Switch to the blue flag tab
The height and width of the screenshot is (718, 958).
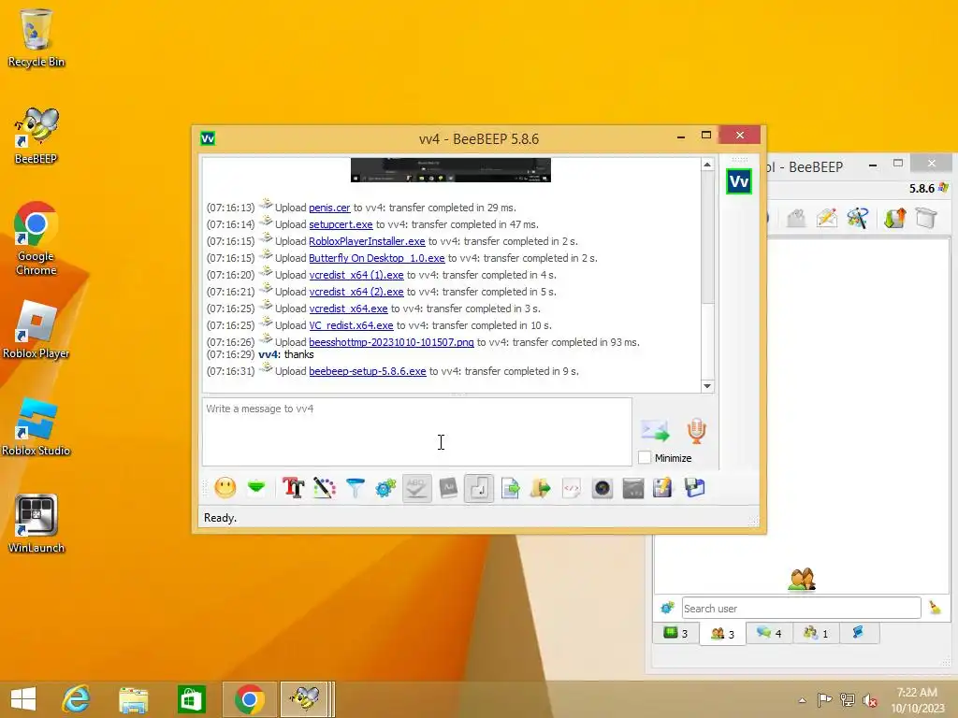[859, 633]
